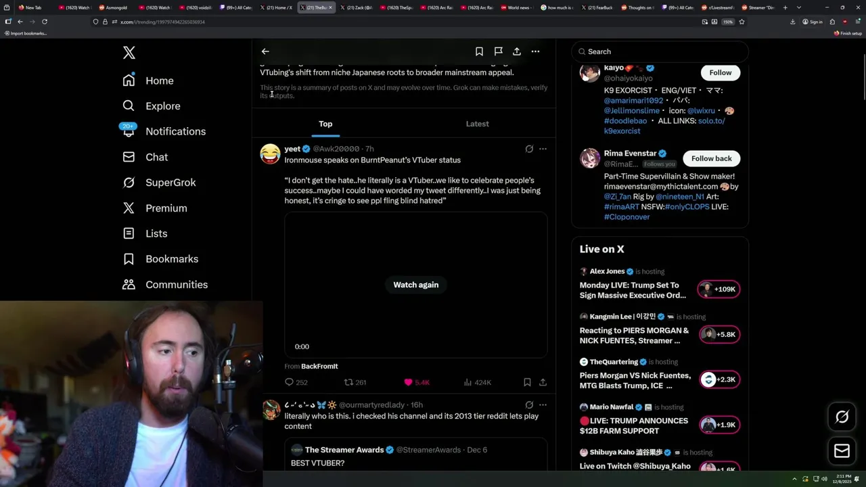Bookmark this page with the star icon

tap(742, 22)
